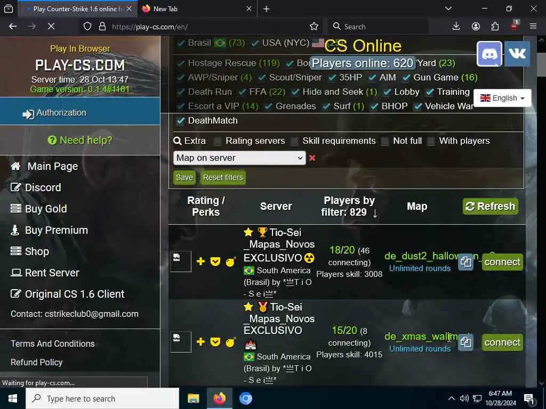
Task: Click the Need help? link
Action: [80, 140]
